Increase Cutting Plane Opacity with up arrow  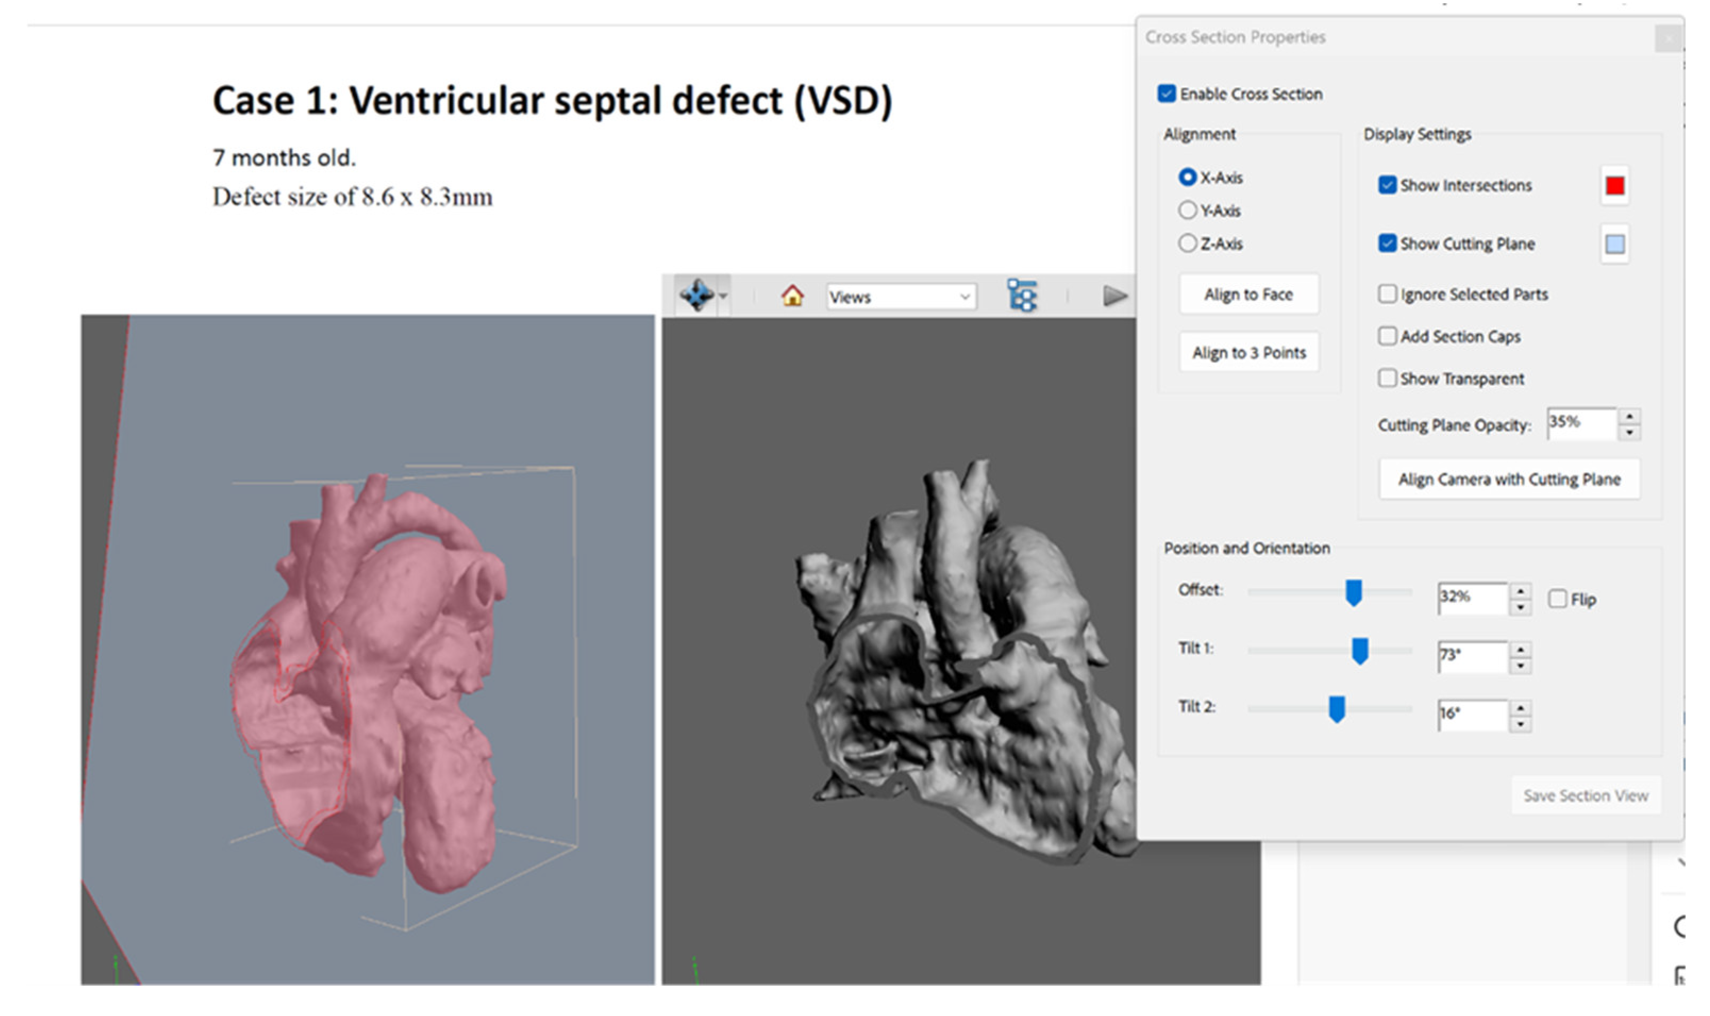coord(1629,417)
